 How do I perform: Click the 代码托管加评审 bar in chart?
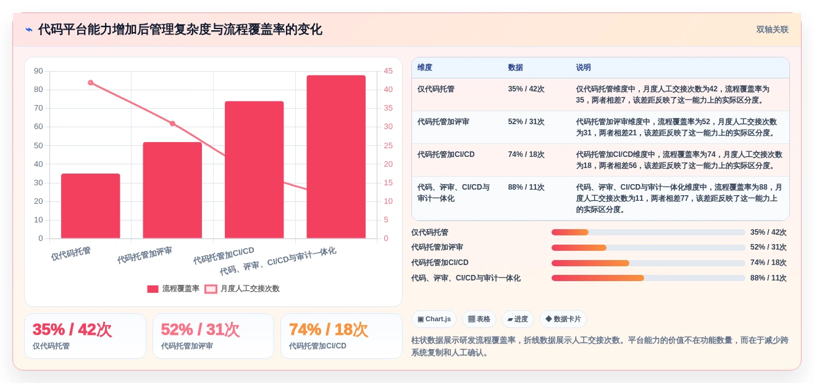(172, 190)
